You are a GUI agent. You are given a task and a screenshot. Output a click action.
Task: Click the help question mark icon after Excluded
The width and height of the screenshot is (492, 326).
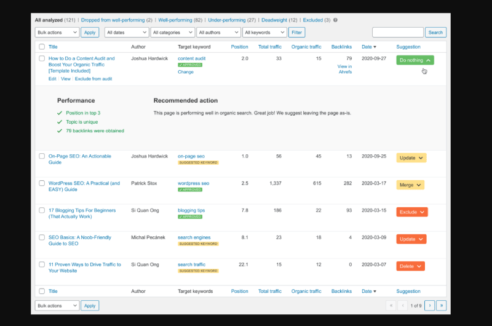coord(335,20)
